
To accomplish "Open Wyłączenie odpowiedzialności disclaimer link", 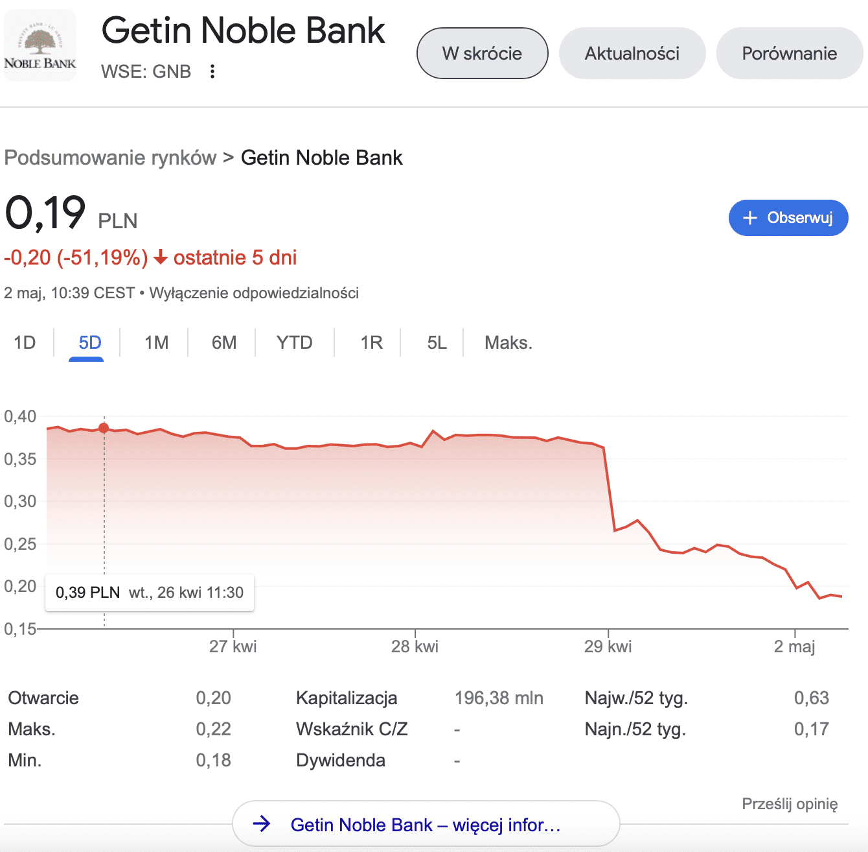I will coord(254,293).
